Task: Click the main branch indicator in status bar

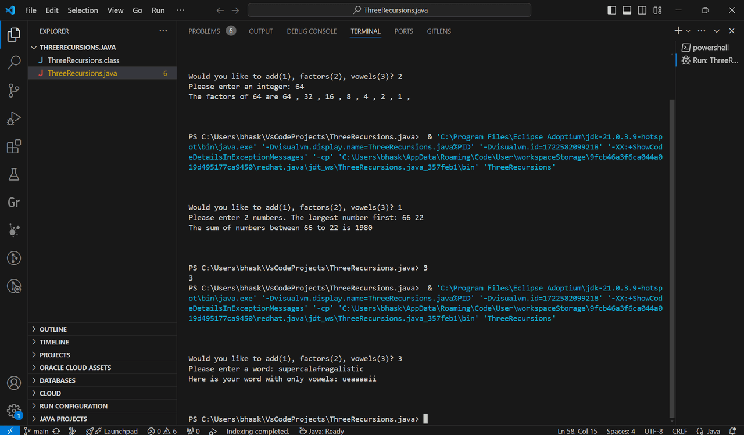Action: point(35,431)
